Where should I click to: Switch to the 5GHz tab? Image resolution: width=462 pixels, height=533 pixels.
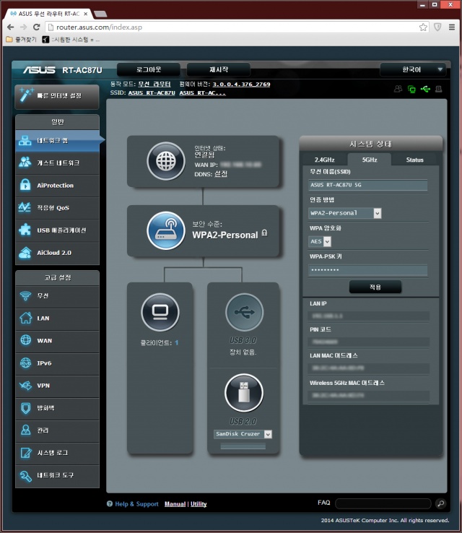pyautogui.click(x=370, y=160)
